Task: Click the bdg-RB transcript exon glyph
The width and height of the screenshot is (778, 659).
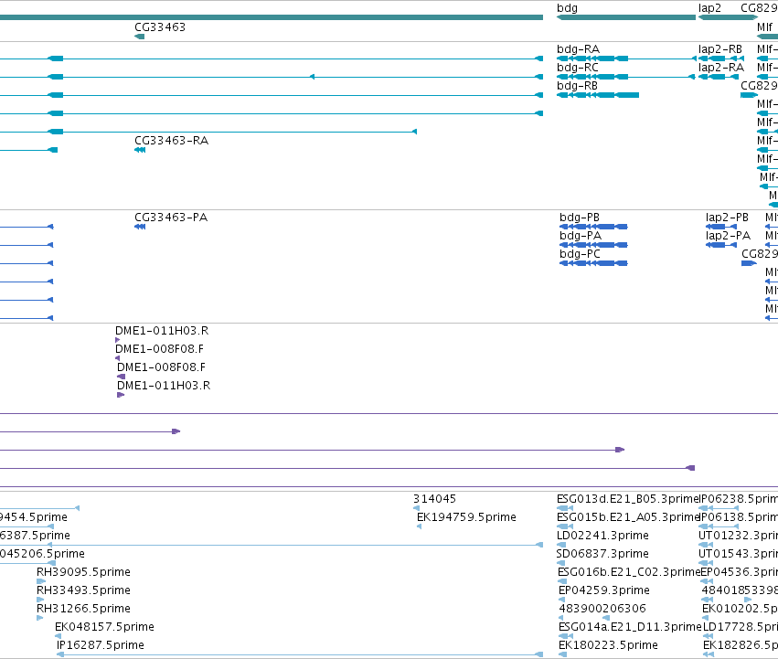Action: pos(598,95)
